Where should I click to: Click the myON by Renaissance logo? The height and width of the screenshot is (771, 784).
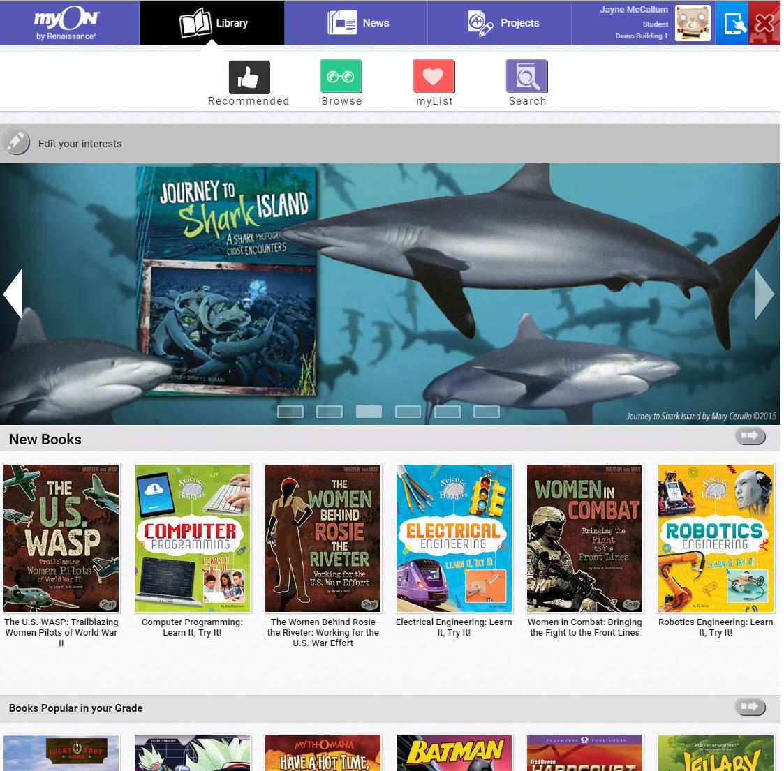[x=66, y=23]
